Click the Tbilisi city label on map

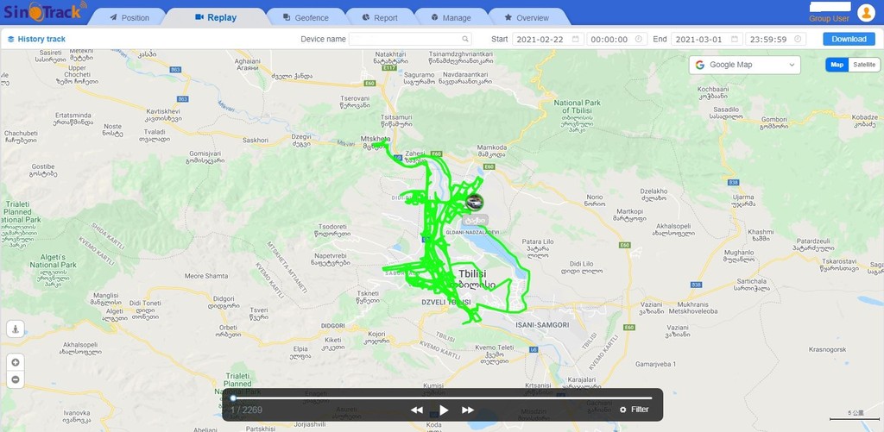[472, 273]
